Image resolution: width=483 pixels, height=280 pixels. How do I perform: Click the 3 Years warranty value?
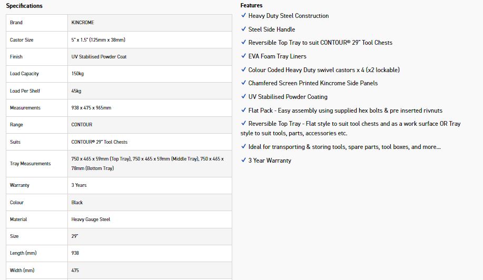pos(79,185)
